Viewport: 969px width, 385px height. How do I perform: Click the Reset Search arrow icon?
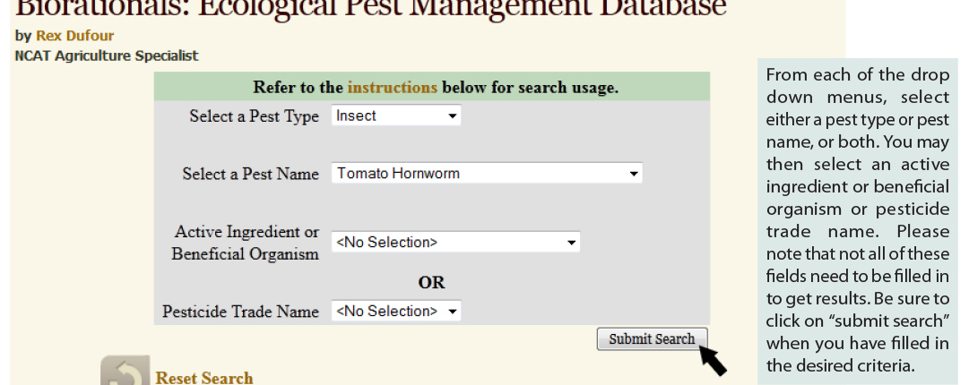coord(118,372)
